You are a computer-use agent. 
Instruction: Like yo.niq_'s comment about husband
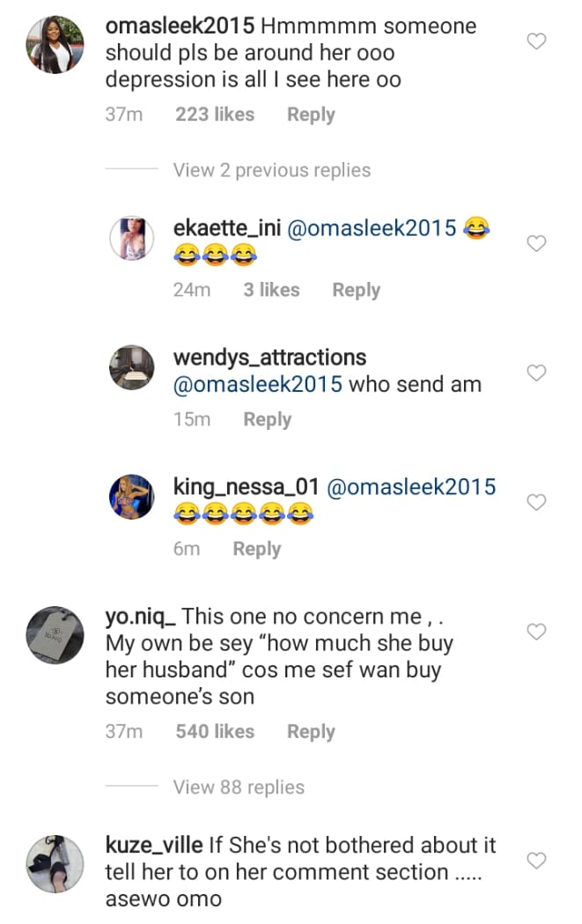(x=536, y=632)
